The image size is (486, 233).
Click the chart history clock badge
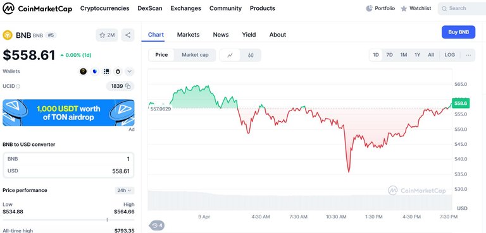tap(157, 225)
